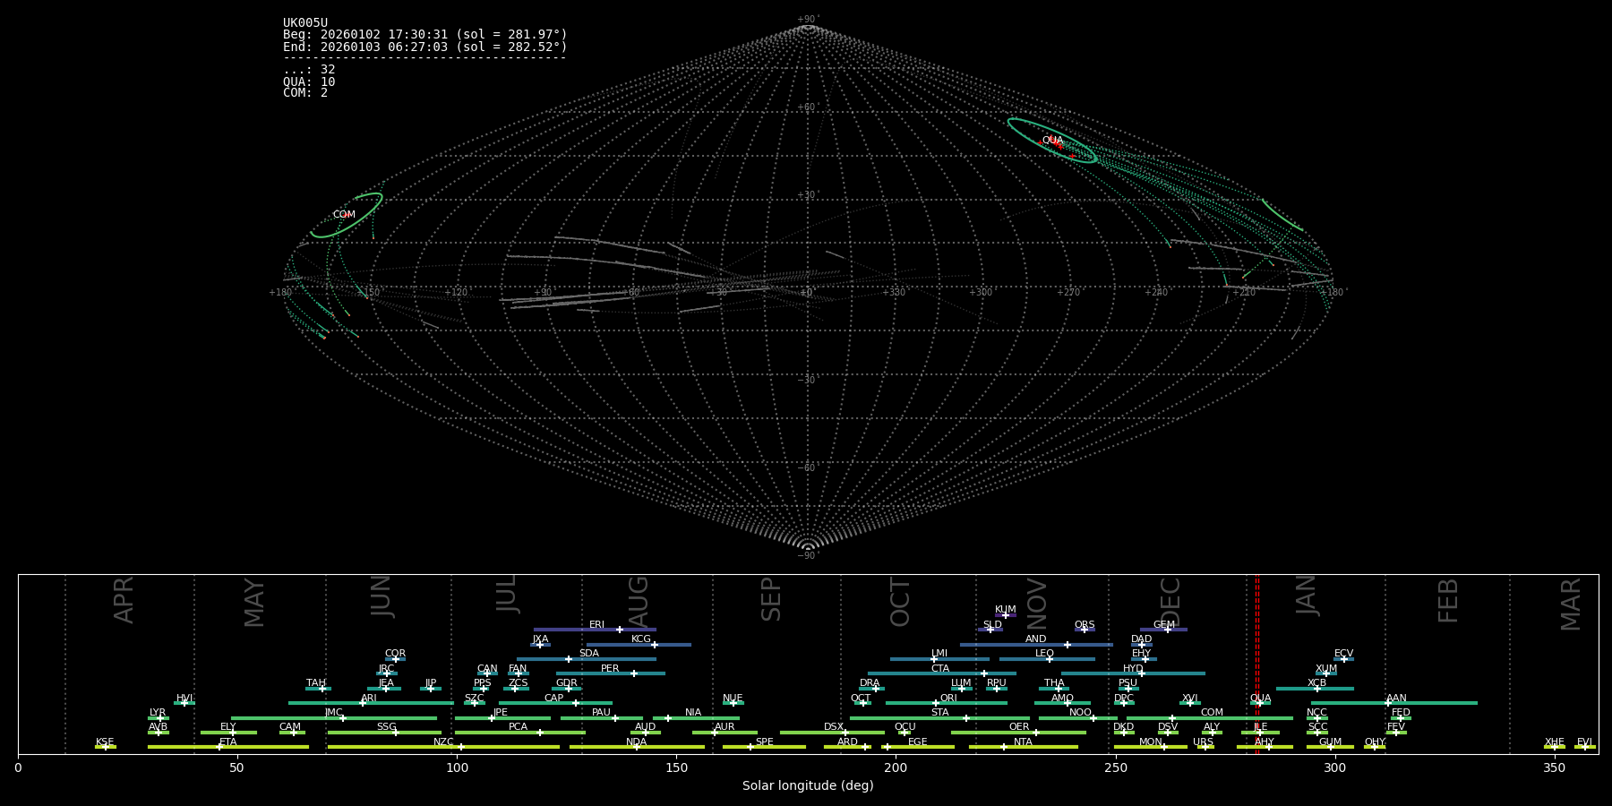The width and height of the screenshot is (1612, 806).
Task: Select the NZC shower label
Action: pyautogui.click(x=443, y=742)
